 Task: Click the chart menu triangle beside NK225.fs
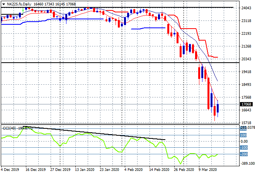point(3,4)
